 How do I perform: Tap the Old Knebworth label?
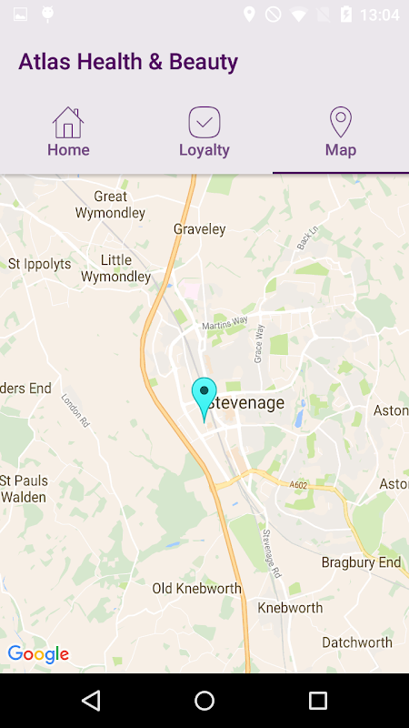pos(197,589)
